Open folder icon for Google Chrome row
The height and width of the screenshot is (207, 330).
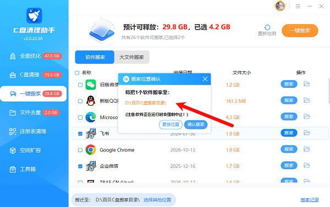[307, 149]
